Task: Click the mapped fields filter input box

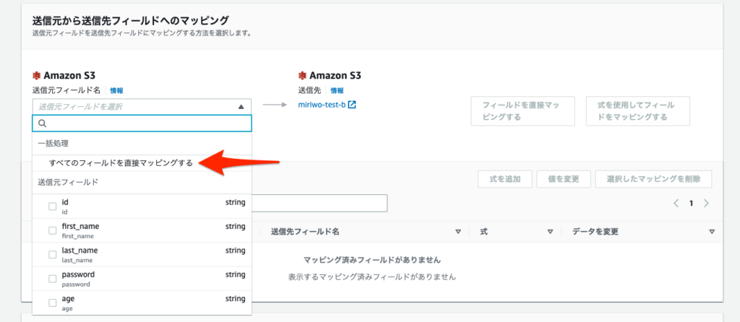Action: point(319,203)
